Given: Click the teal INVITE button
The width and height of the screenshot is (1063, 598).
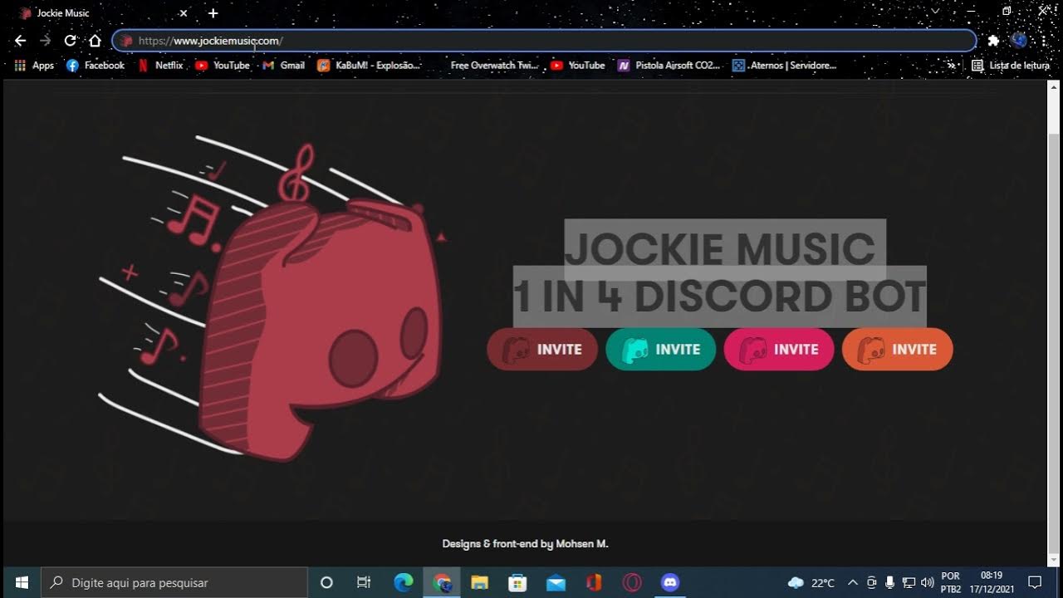Looking at the screenshot, I should coord(660,350).
